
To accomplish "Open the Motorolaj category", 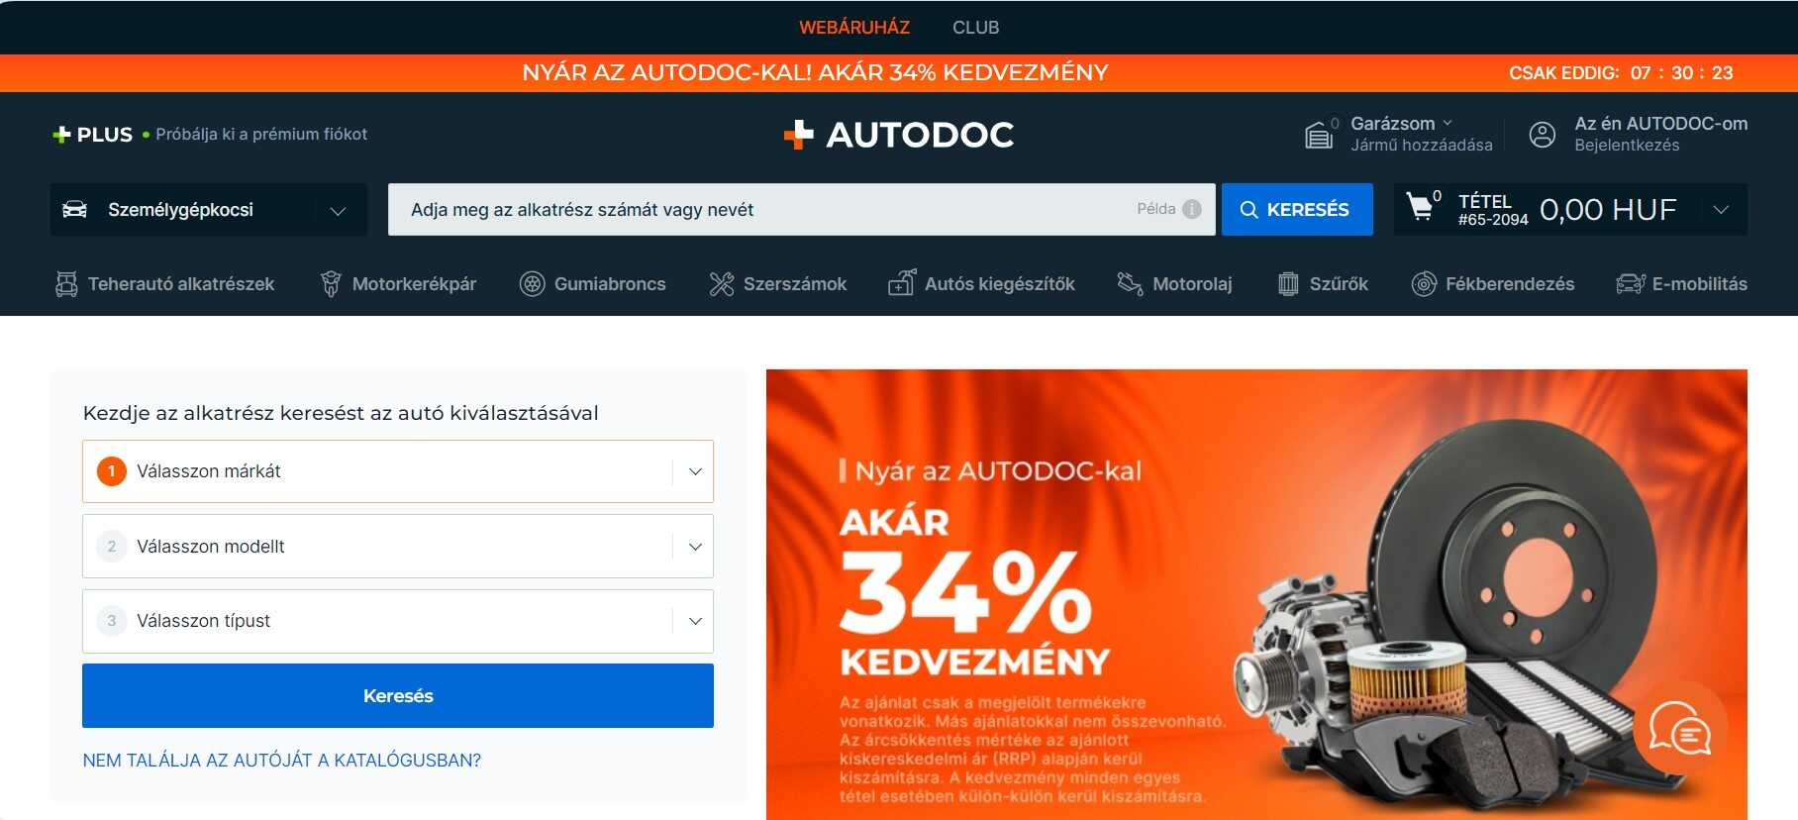I will (x=1174, y=284).
